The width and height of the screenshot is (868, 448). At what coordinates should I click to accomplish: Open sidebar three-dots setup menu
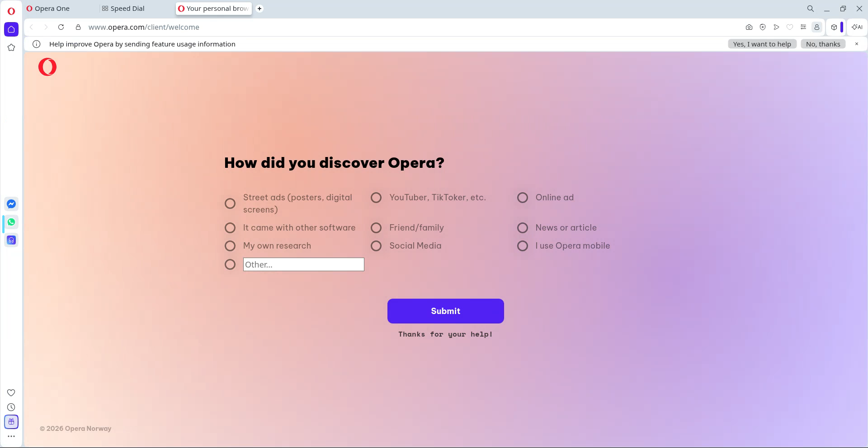pyautogui.click(x=11, y=436)
